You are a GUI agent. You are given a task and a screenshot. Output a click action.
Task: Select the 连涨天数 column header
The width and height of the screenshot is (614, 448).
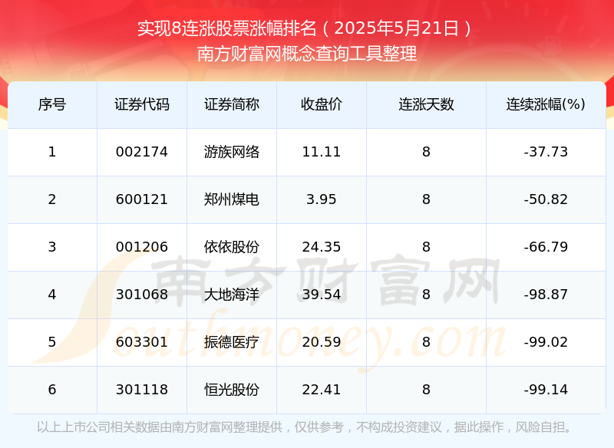[426, 104]
